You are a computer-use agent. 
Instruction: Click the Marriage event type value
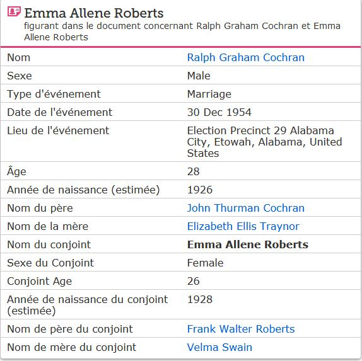(x=209, y=94)
